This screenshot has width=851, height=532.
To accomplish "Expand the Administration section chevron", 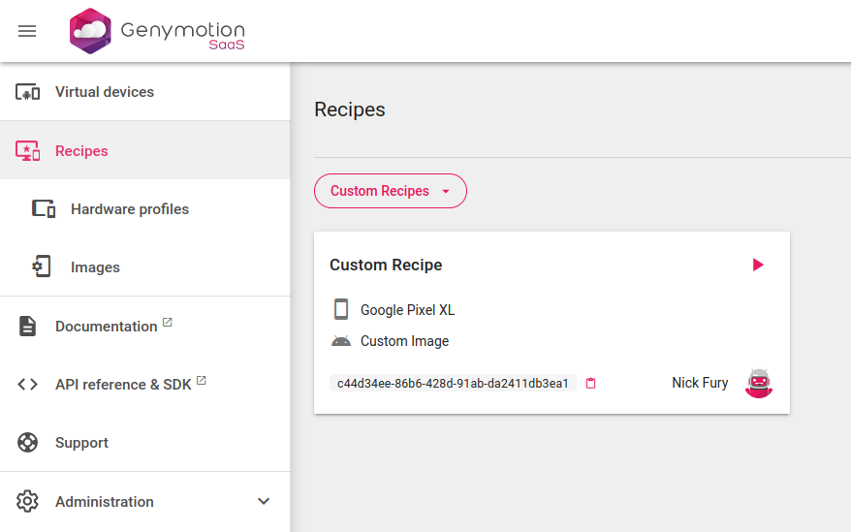I will tap(264, 501).
